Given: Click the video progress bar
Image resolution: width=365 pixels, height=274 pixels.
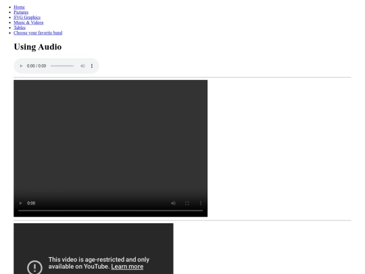Looking at the screenshot, I should click(x=111, y=210).
